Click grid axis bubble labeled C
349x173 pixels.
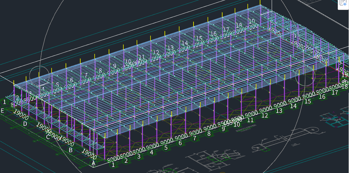pyautogui.click(x=48, y=137)
